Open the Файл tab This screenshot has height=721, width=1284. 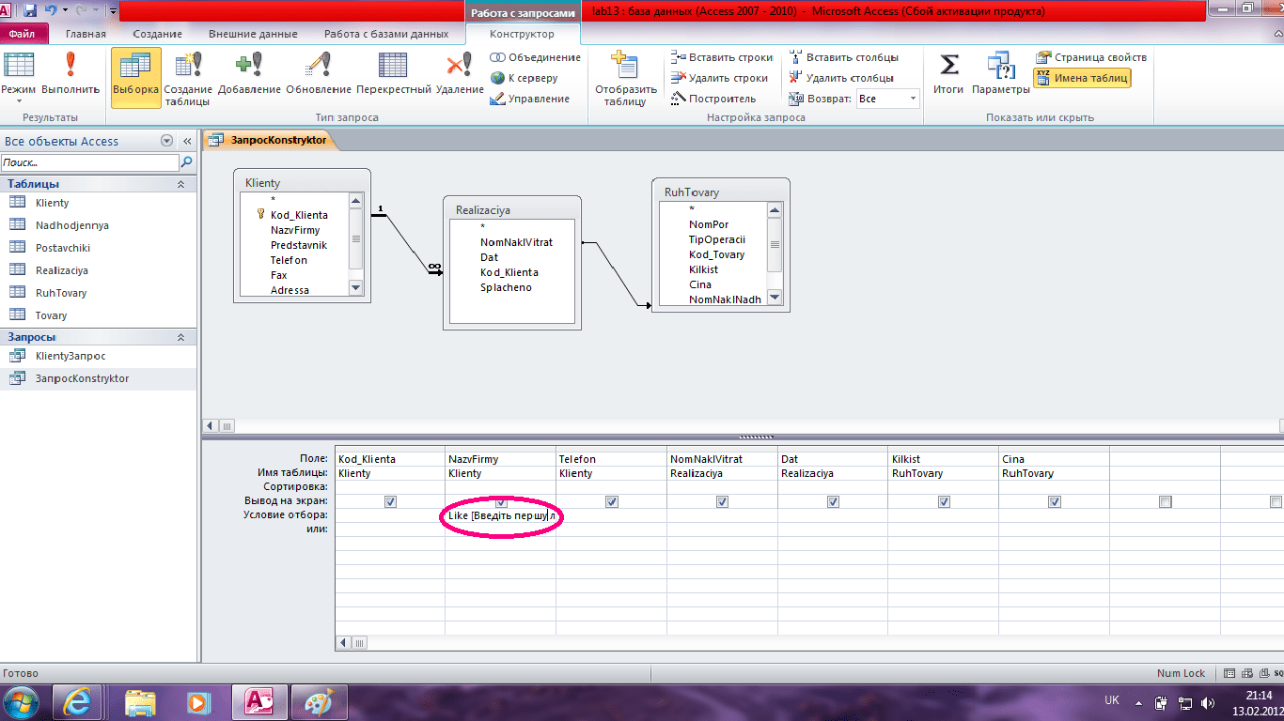22,34
